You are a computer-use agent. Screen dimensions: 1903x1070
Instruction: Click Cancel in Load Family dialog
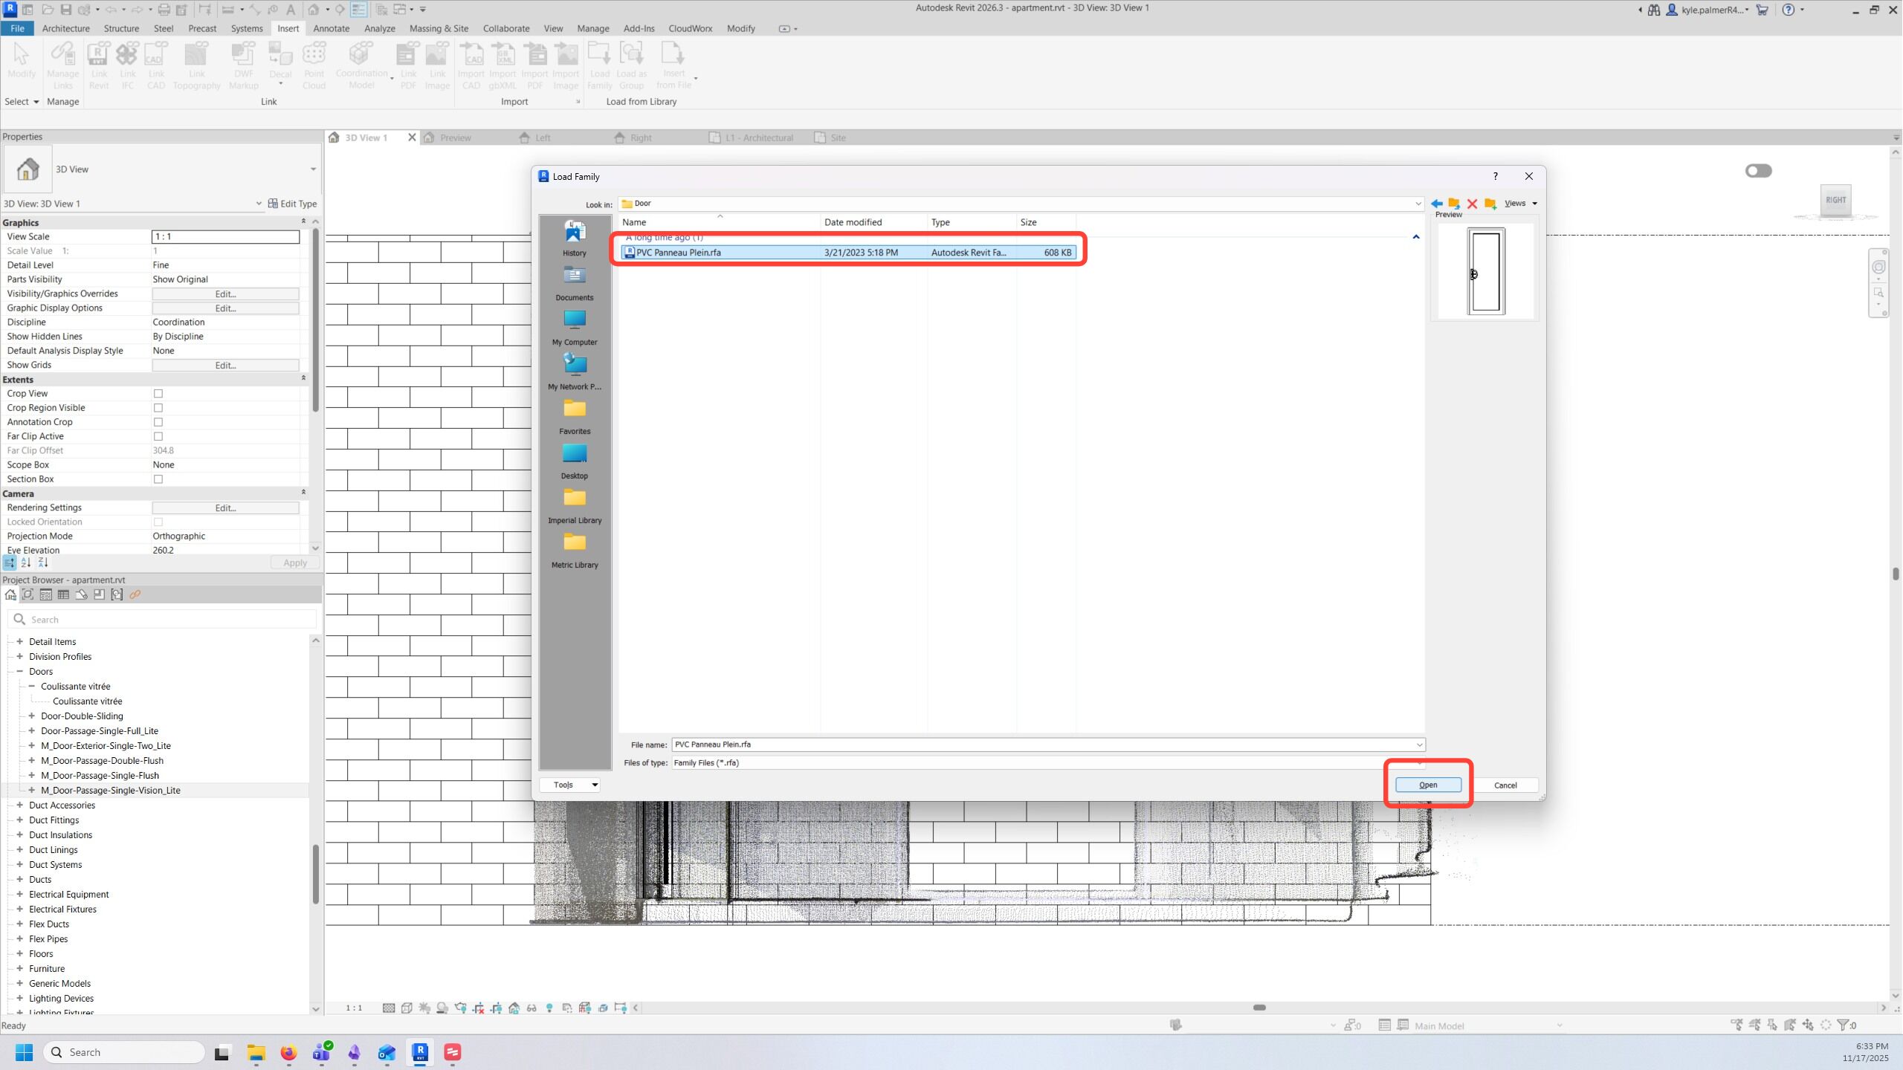(1505, 785)
